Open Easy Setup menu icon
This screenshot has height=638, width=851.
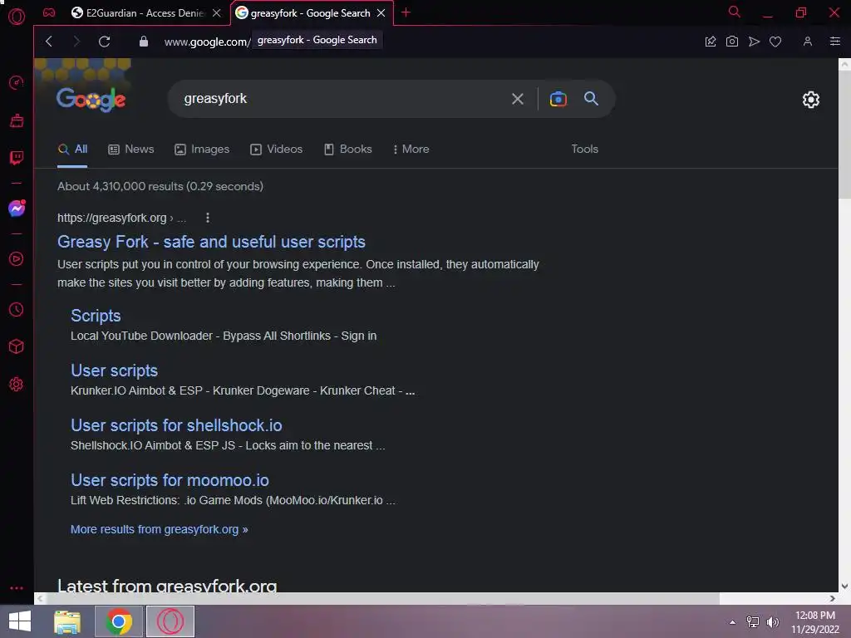click(835, 42)
